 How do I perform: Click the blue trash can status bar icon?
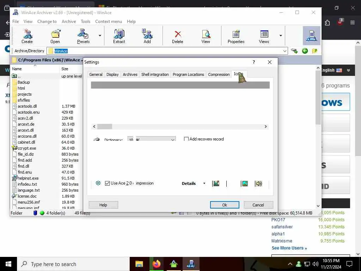pos(35,213)
